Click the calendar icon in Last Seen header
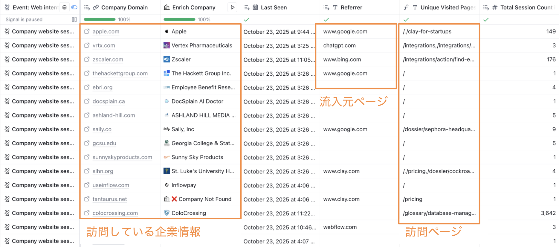 pyautogui.click(x=255, y=7)
